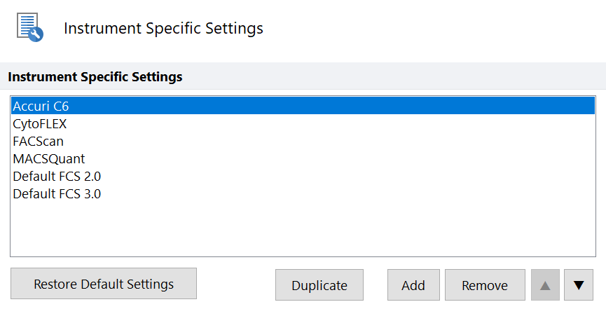Screen dimensions: 606x309
Task: Duplicate the selected instrument setting
Action: 319,285
